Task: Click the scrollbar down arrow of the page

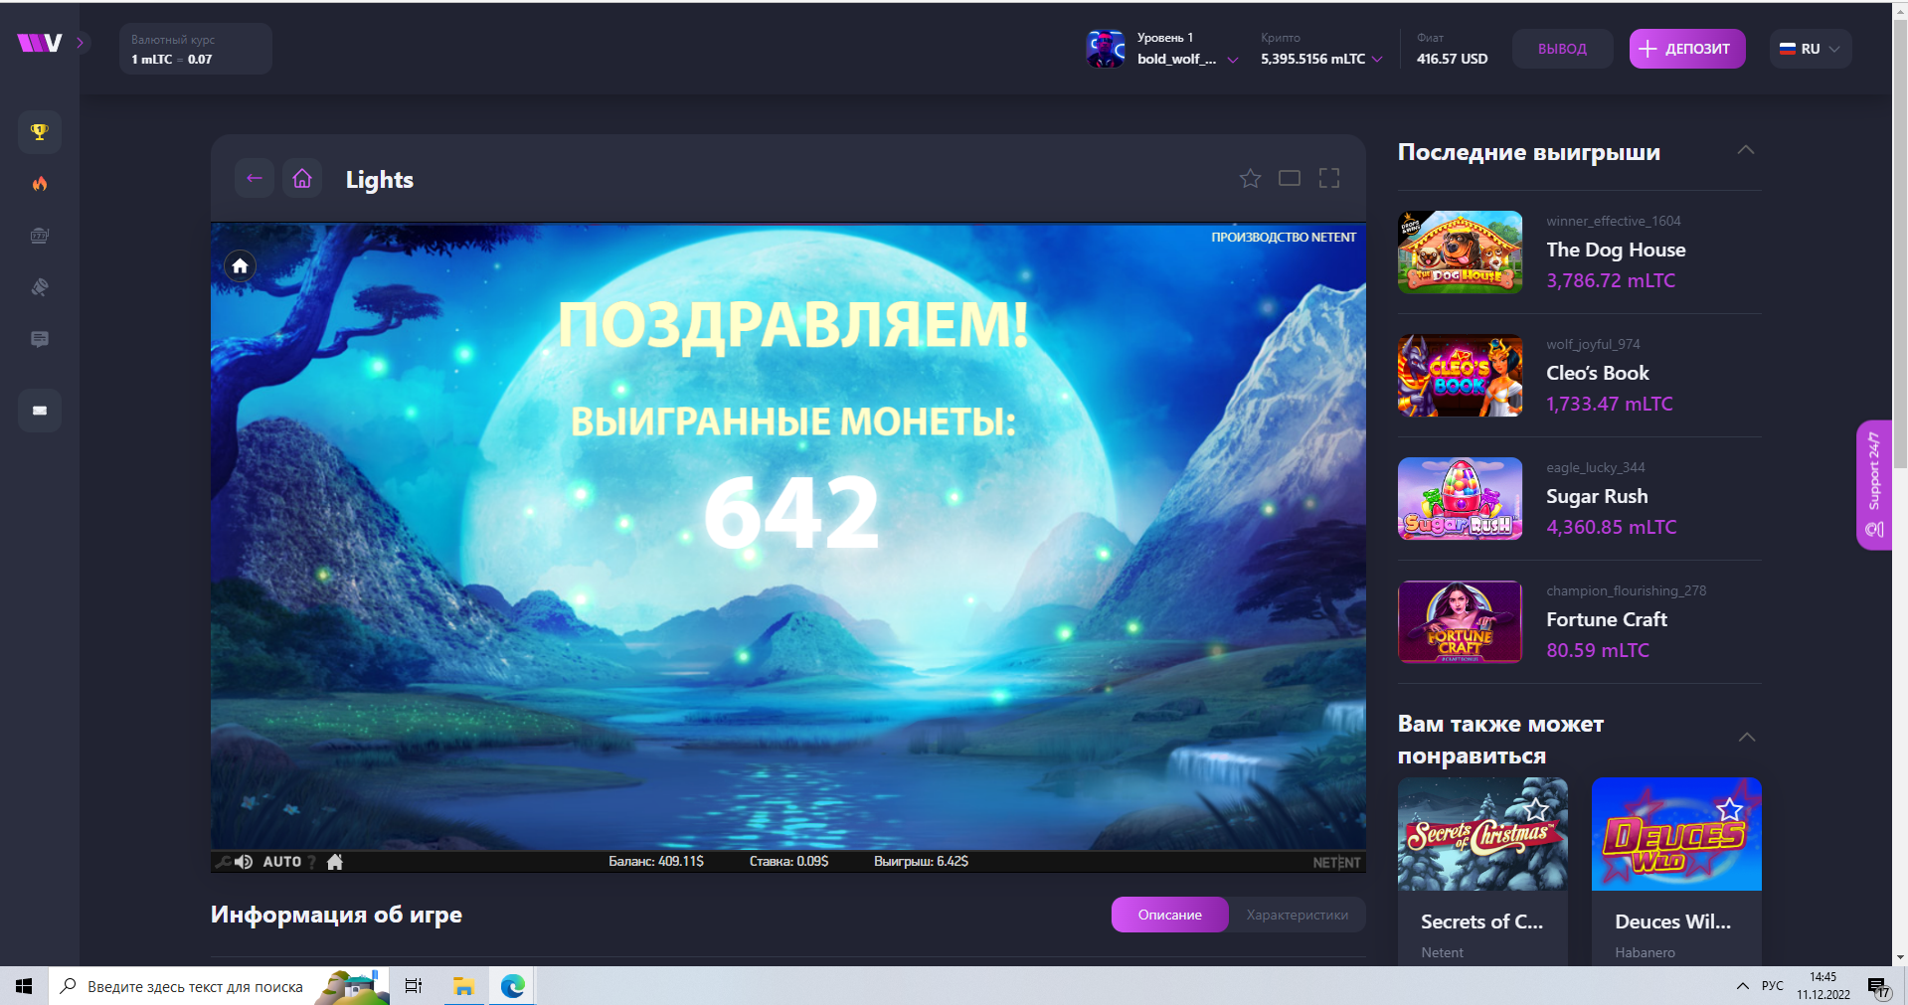Action: pos(1900,957)
